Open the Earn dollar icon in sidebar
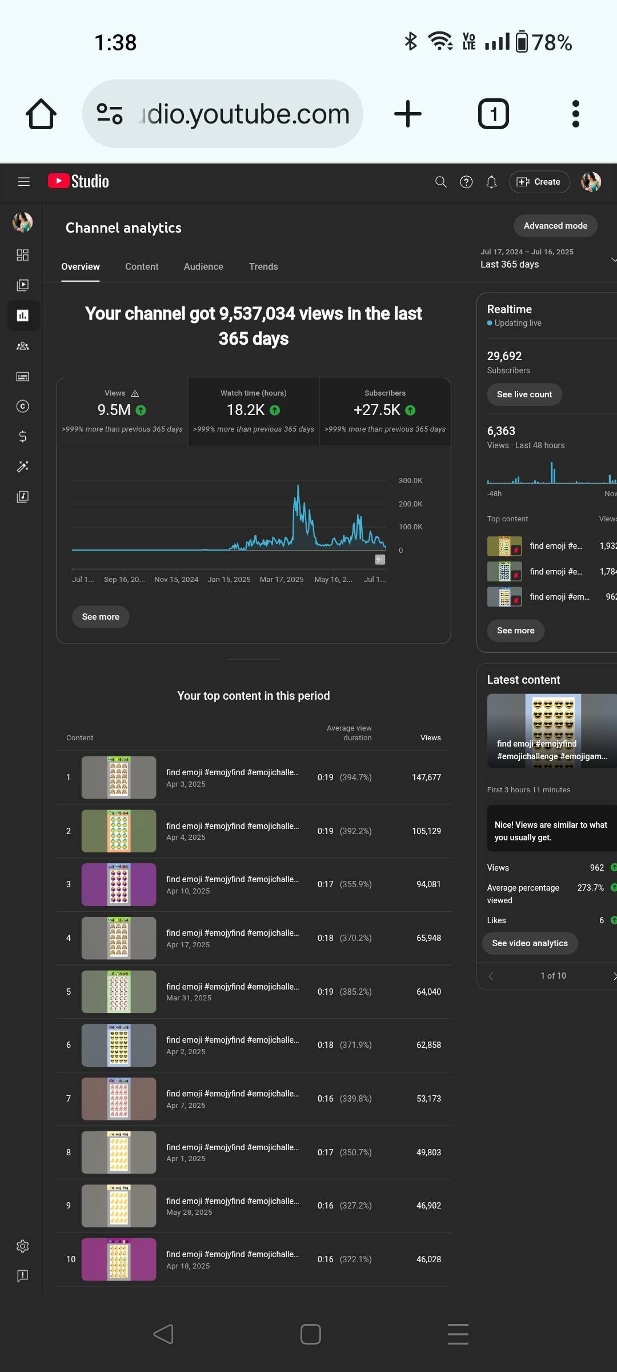Image resolution: width=617 pixels, height=1372 pixels. click(x=23, y=437)
